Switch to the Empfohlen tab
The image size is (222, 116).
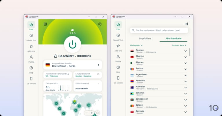pyautogui.click(x=145, y=38)
